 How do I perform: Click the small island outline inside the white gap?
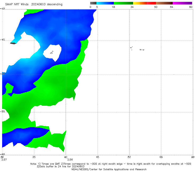tap(52, 52)
